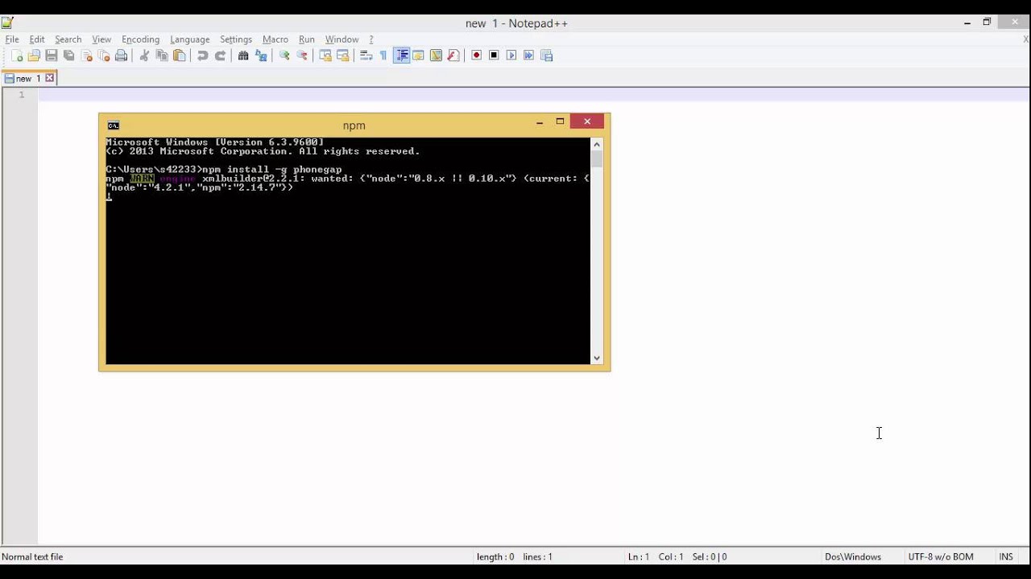The width and height of the screenshot is (1031, 579).
Task: Open the user-defined language panel icon
Action: click(419, 55)
